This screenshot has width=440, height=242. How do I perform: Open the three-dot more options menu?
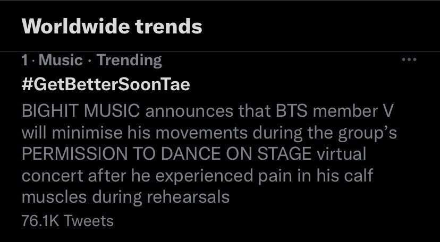408,60
